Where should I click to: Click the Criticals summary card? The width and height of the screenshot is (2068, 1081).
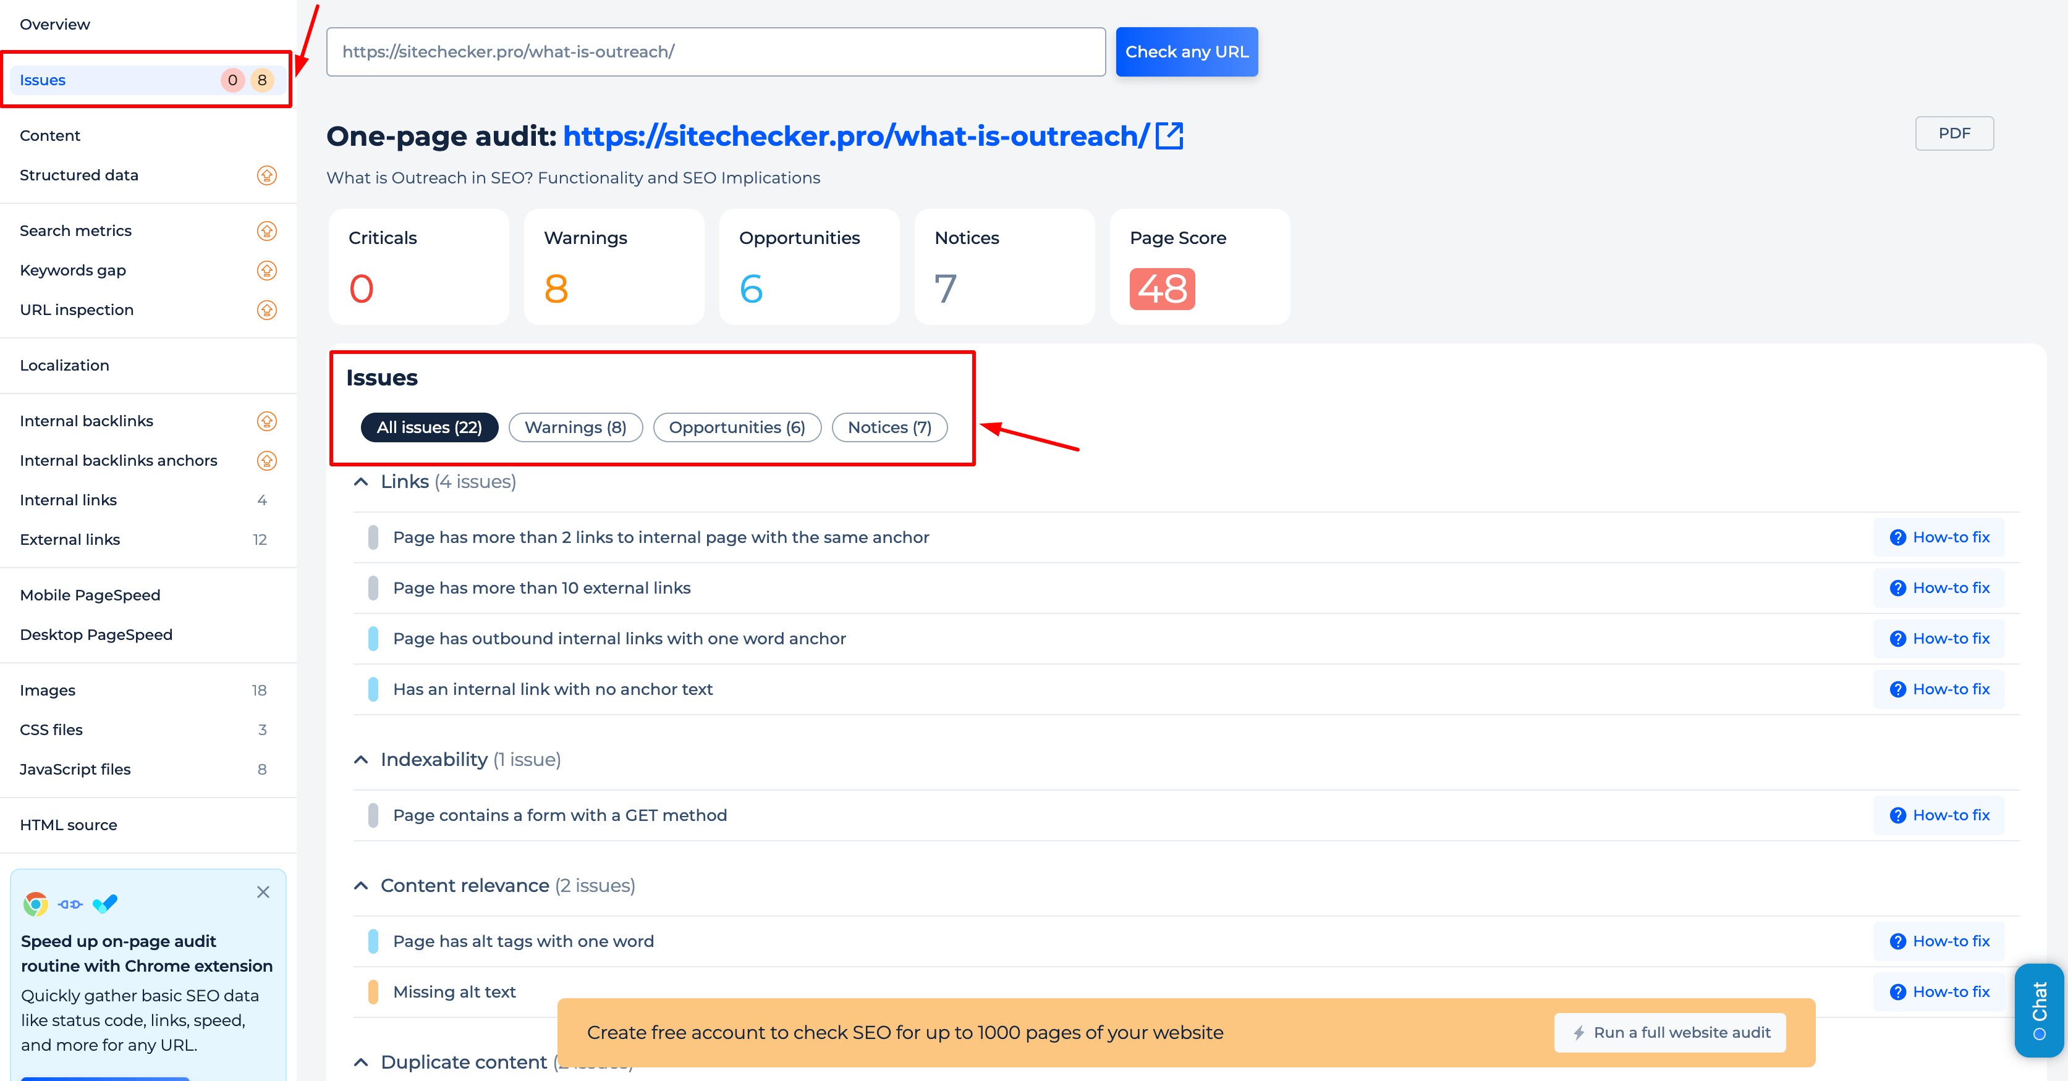click(x=418, y=267)
